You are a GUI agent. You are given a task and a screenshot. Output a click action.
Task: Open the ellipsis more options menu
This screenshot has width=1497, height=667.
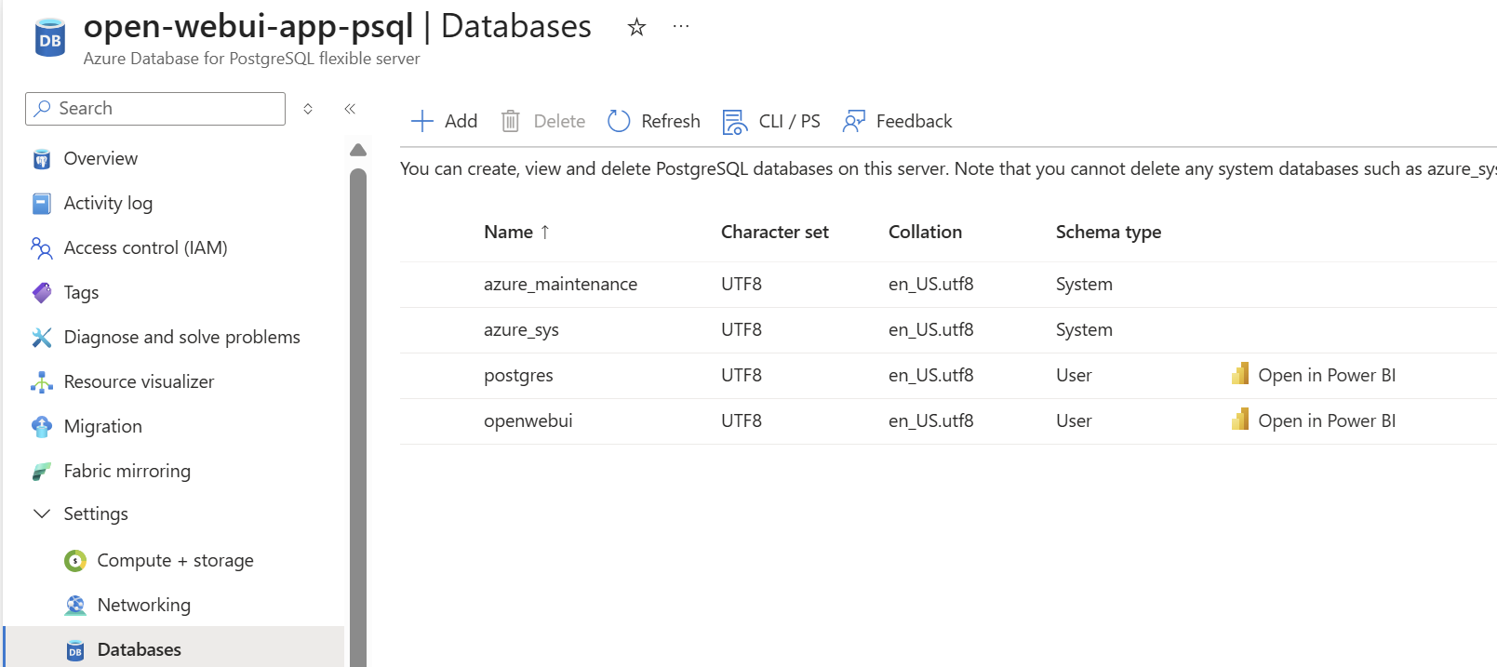tap(681, 26)
